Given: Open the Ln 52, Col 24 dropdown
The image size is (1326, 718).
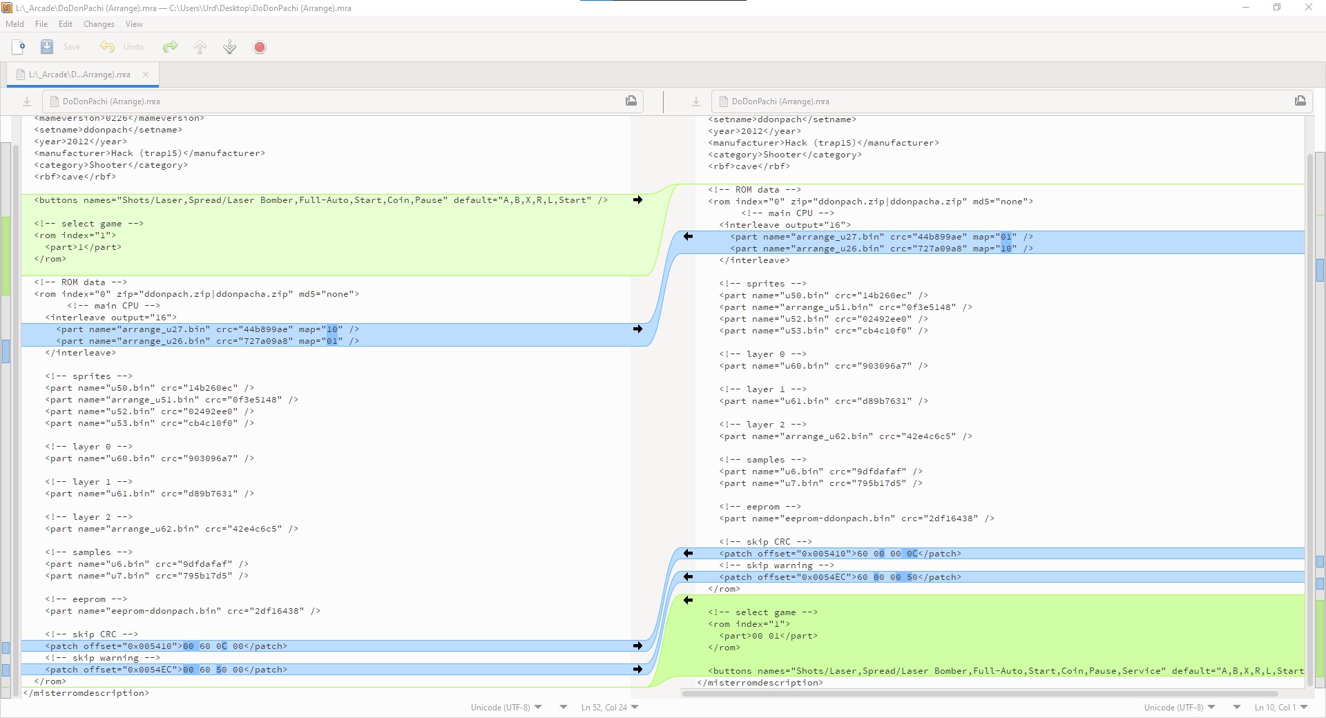Looking at the screenshot, I should pyautogui.click(x=610, y=707).
